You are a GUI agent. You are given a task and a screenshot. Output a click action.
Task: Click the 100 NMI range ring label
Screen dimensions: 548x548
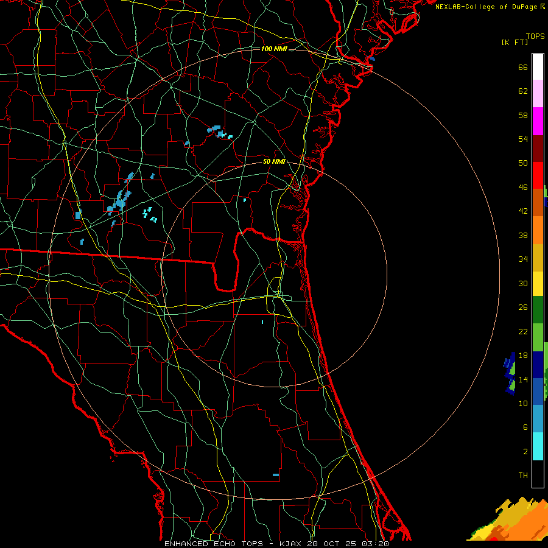pos(274,49)
